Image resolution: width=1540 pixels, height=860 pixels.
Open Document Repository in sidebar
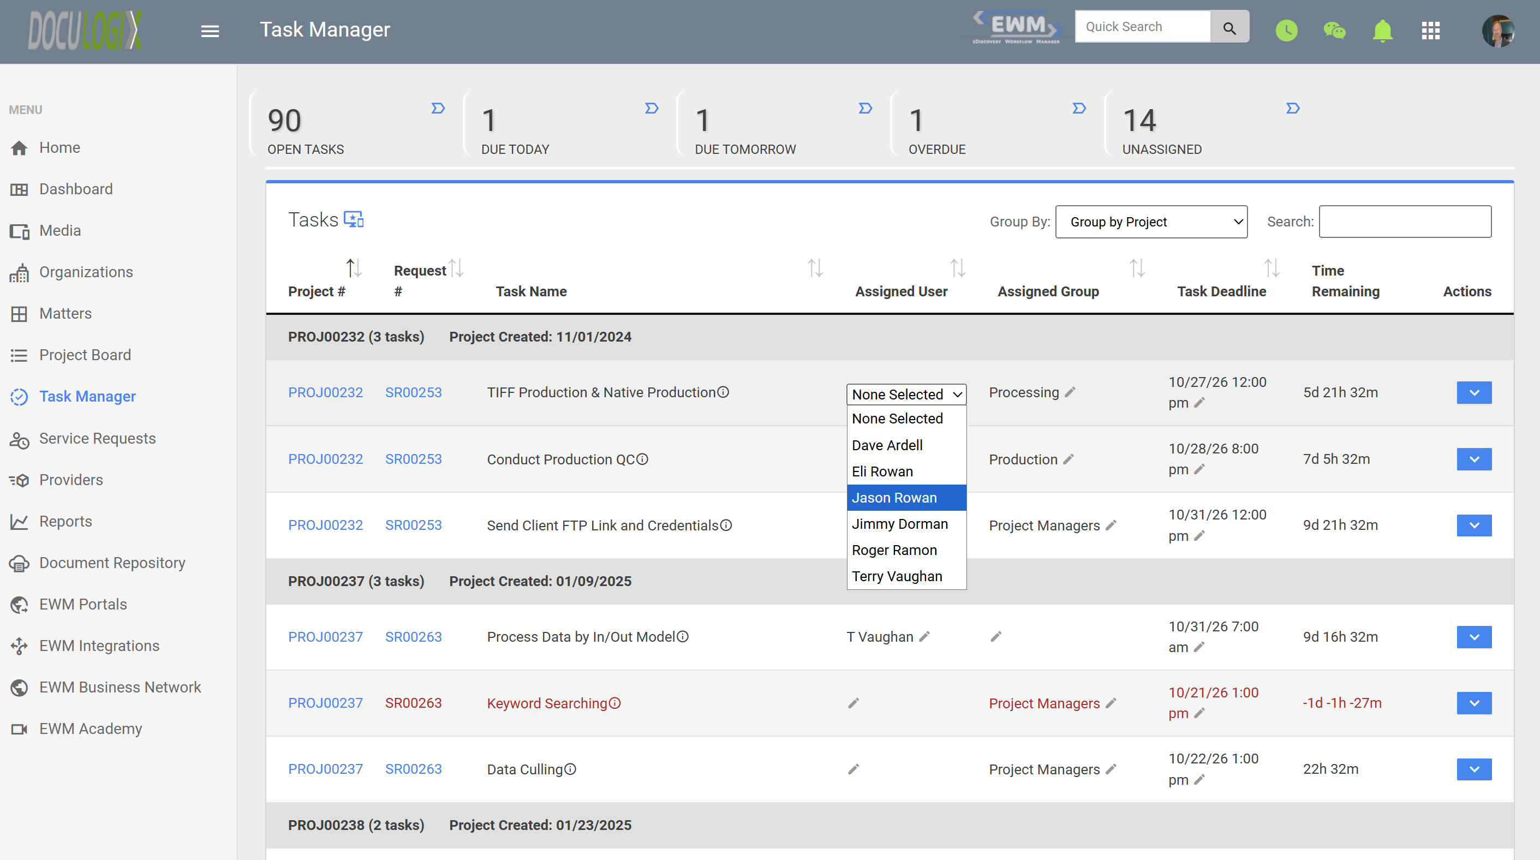tap(112, 563)
